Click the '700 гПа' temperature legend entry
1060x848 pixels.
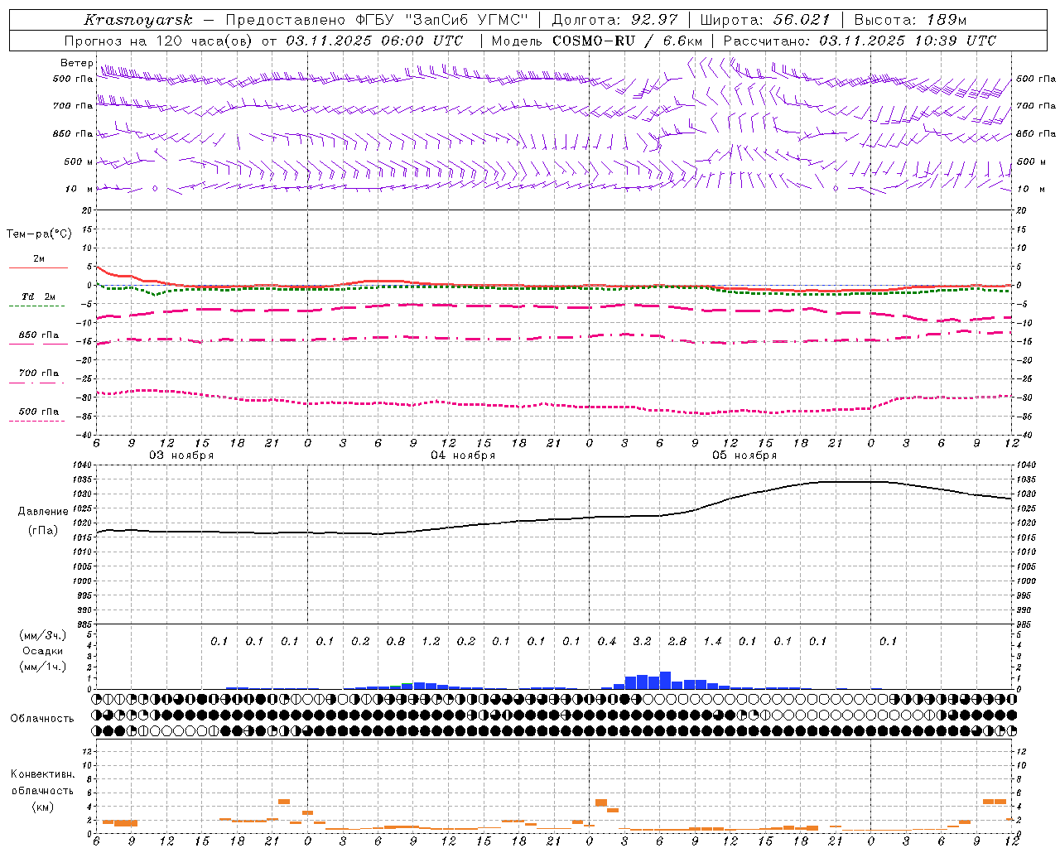pos(39,373)
